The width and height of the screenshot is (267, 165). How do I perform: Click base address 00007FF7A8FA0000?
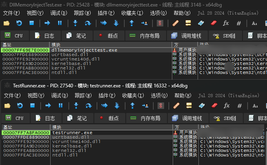point(26,132)
